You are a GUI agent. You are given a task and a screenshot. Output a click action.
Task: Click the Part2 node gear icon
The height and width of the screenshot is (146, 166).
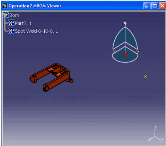[x=11, y=23]
